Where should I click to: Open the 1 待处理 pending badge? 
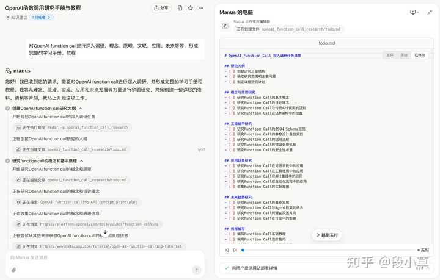click(42, 17)
